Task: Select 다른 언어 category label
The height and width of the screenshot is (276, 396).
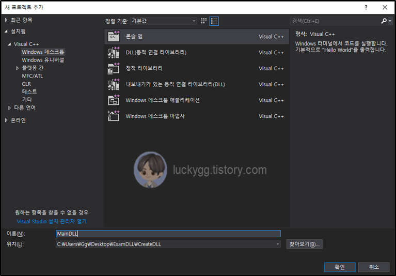Action: click(25, 108)
